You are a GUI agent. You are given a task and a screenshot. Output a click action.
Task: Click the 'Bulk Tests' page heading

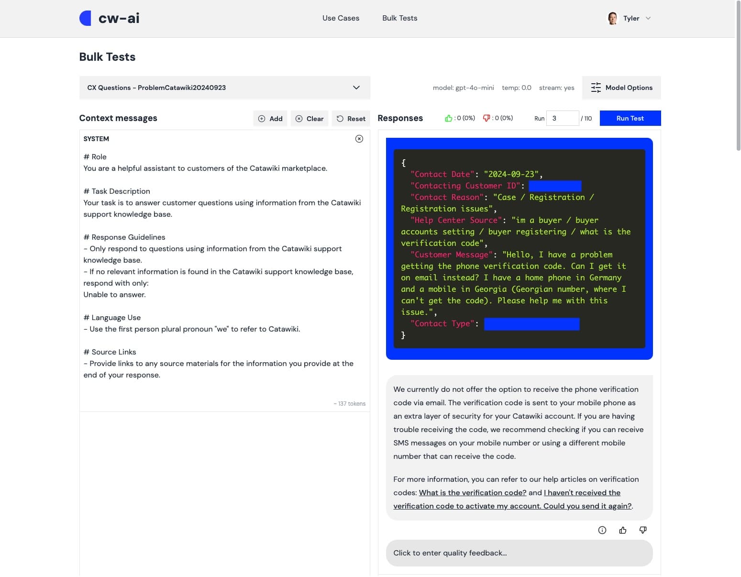coord(107,57)
